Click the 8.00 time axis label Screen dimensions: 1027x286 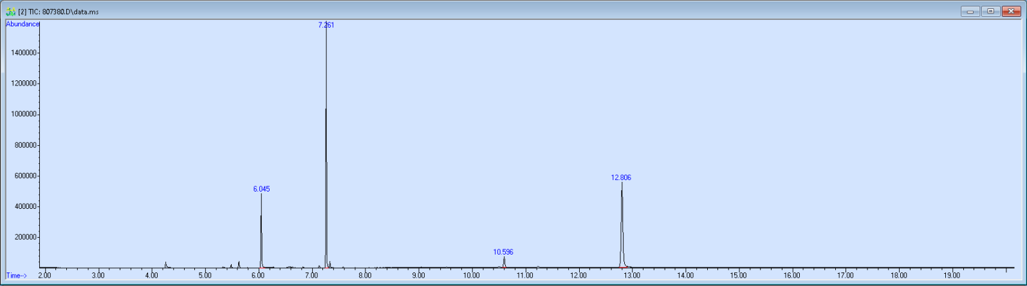365,275
